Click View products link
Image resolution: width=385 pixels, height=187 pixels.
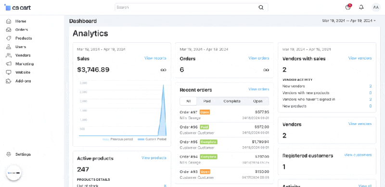pos(154,158)
